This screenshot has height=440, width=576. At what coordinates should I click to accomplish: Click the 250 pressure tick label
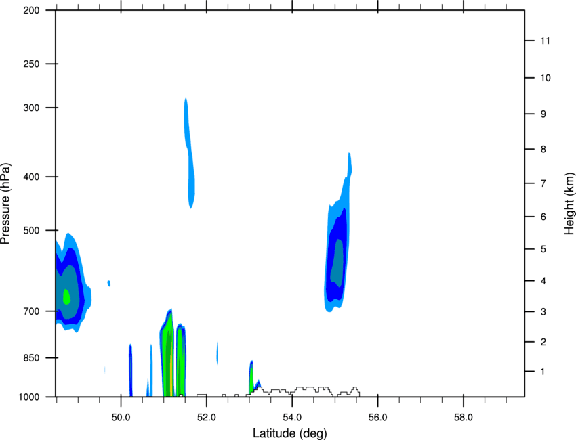(31, 64)
